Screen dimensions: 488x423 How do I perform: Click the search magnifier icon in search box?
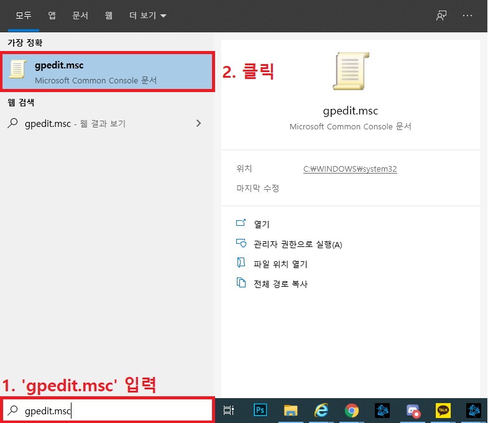(x=13, y=410)
